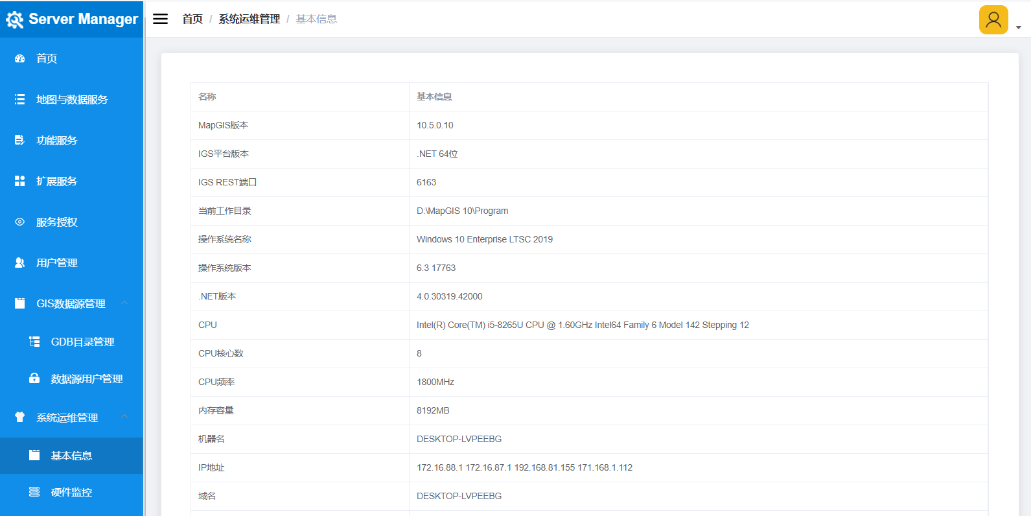This screenshot has width=1031, height=516.
Task: Open the 首页 sidebar menu item
Action: coord(71,58)
